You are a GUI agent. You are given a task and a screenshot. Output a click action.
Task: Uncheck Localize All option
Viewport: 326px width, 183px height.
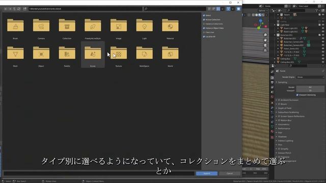coord(204,37)
